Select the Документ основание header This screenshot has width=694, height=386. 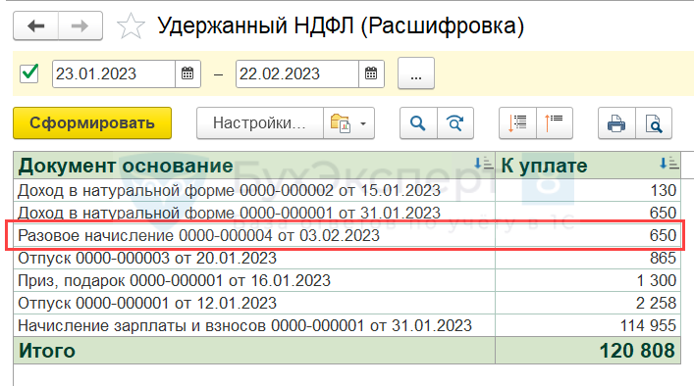click(x=254, y=166)
